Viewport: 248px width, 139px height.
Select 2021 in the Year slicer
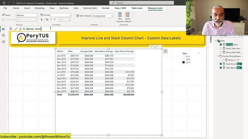click(184, 56)
